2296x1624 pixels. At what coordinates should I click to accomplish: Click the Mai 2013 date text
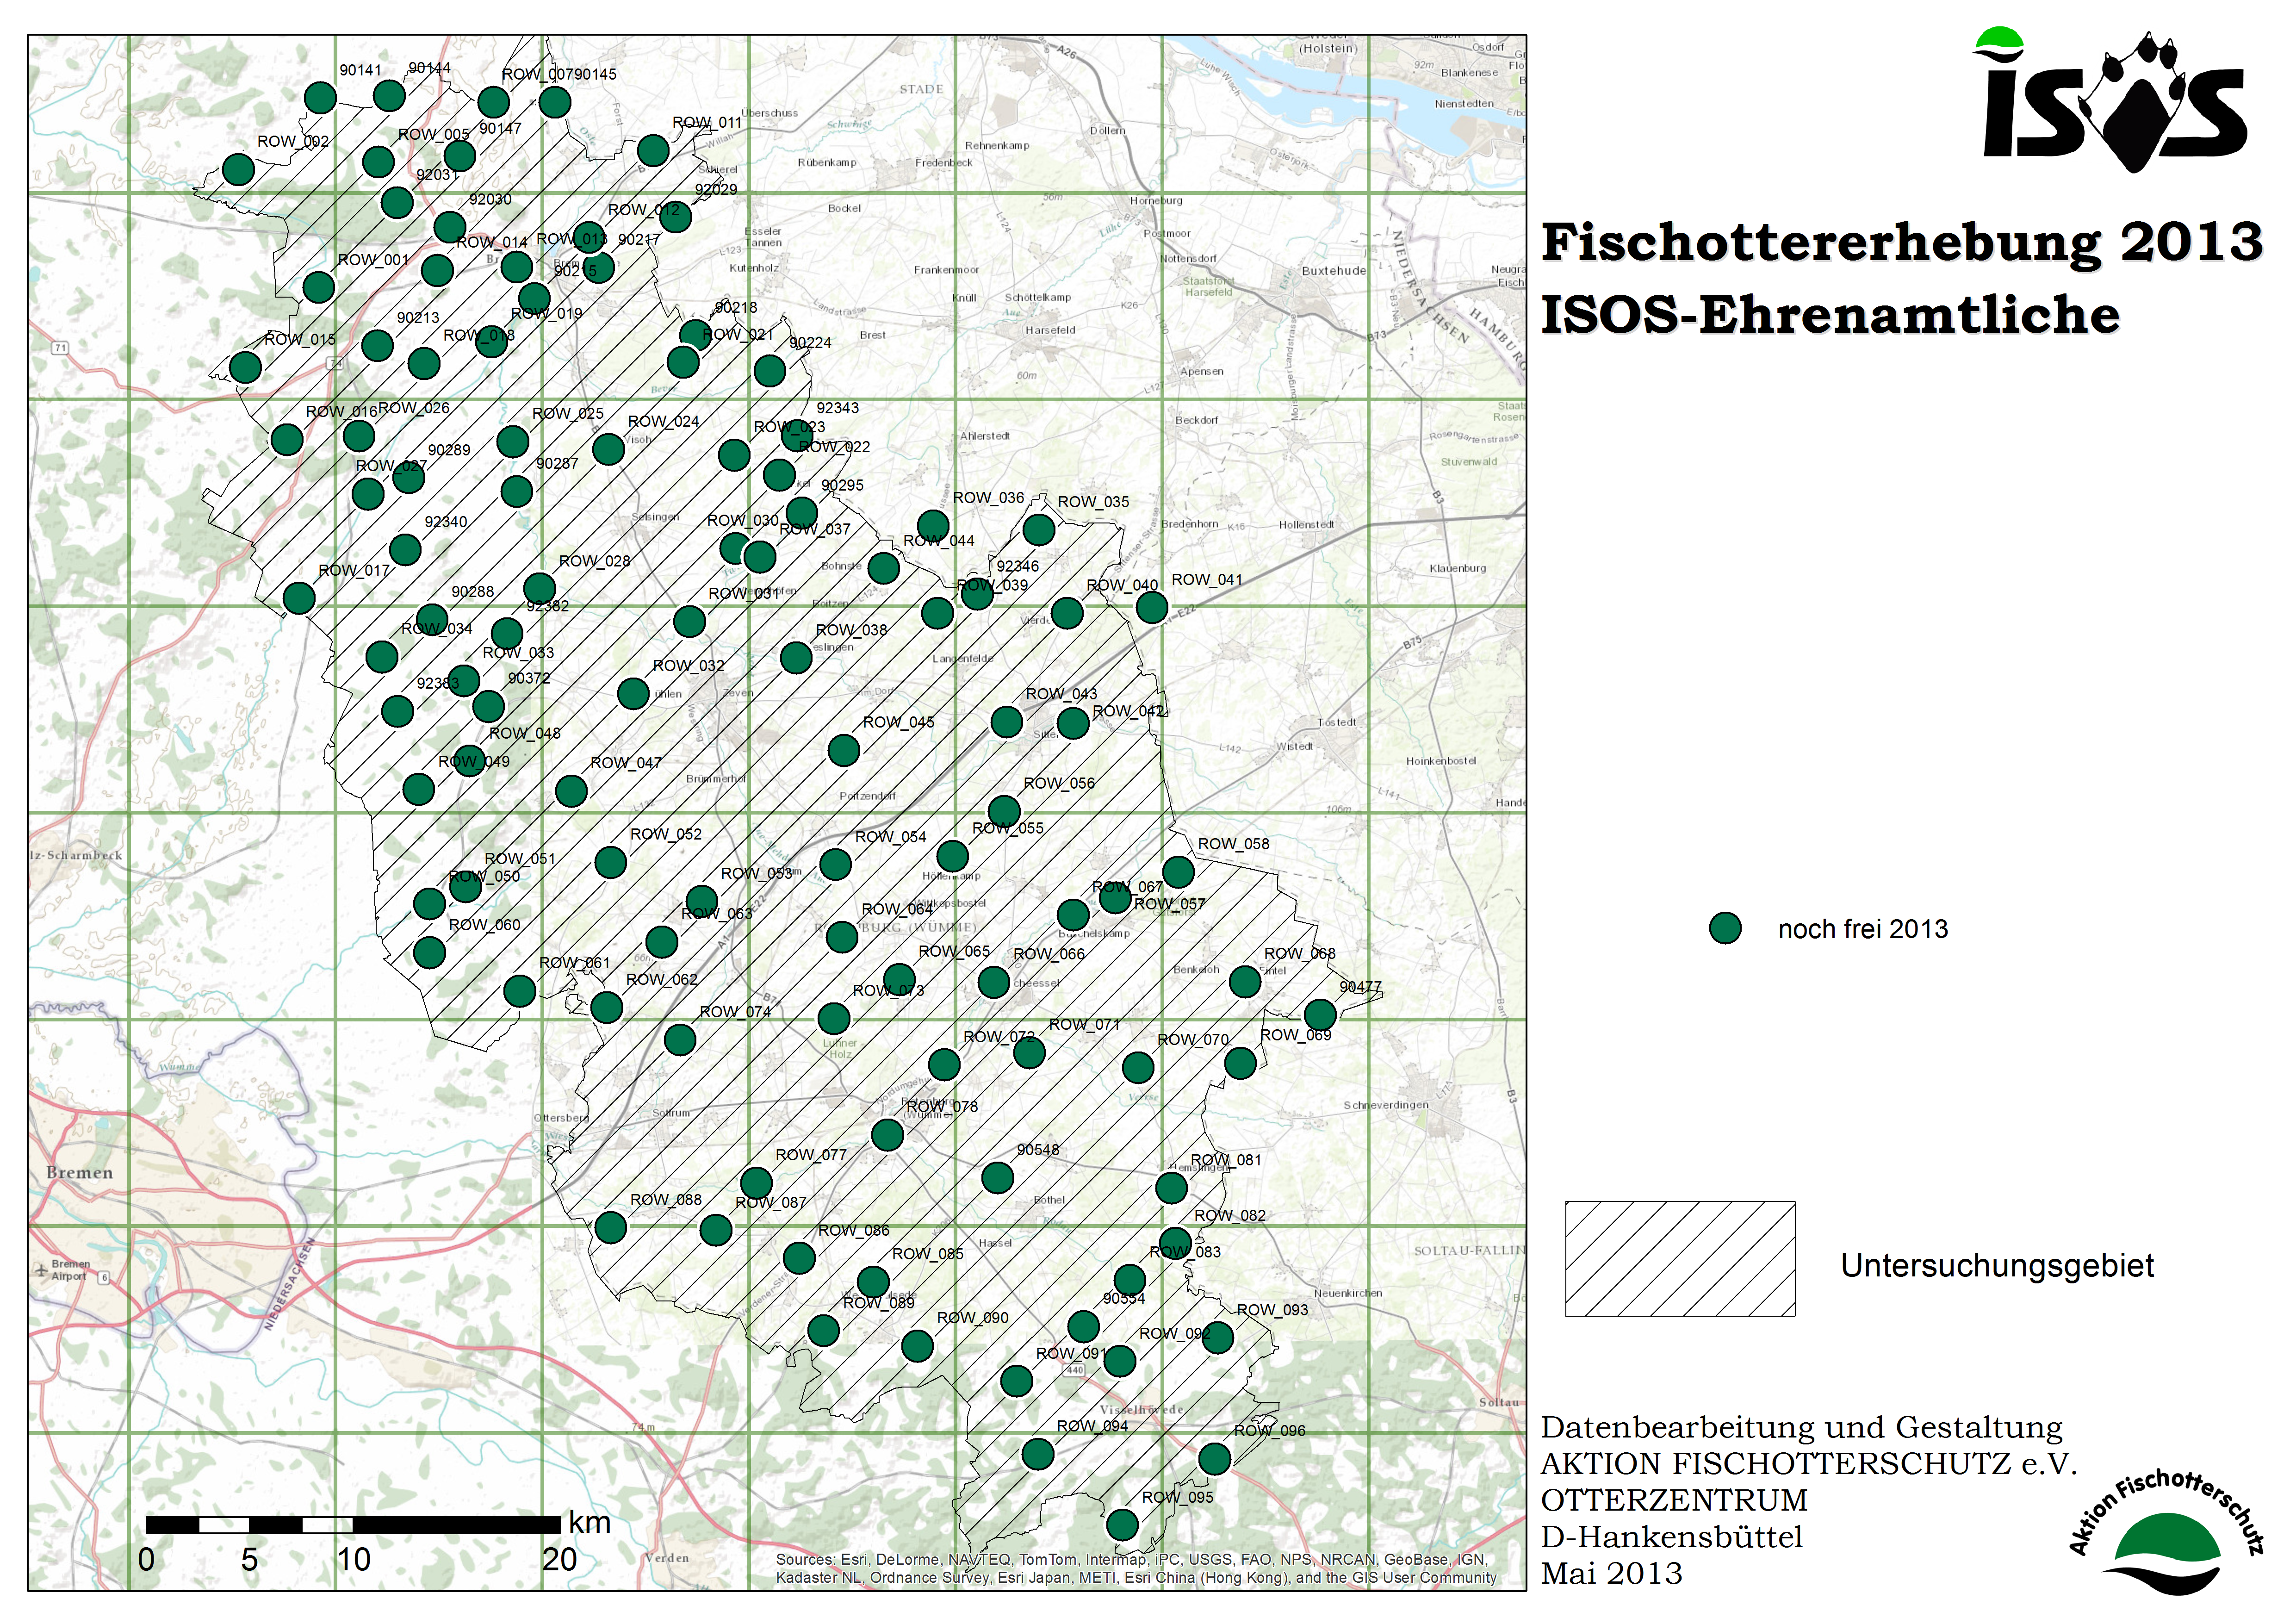click(1611, 1574)
